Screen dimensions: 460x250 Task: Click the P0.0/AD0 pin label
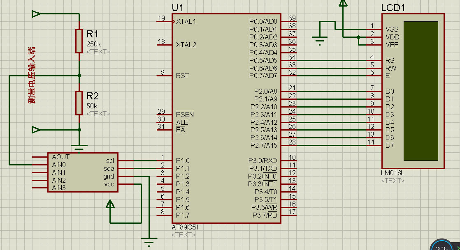click(263, 21)
